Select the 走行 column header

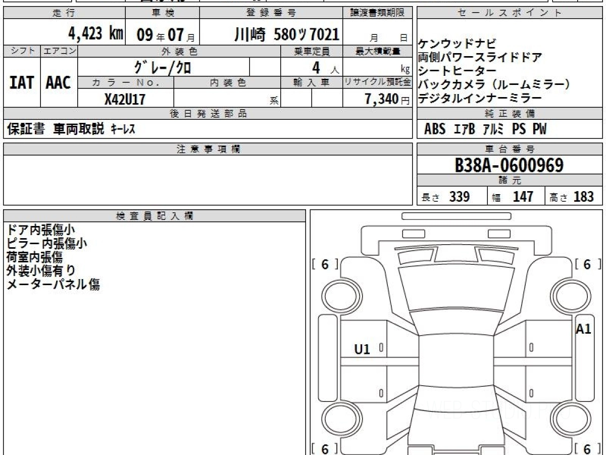64,13
